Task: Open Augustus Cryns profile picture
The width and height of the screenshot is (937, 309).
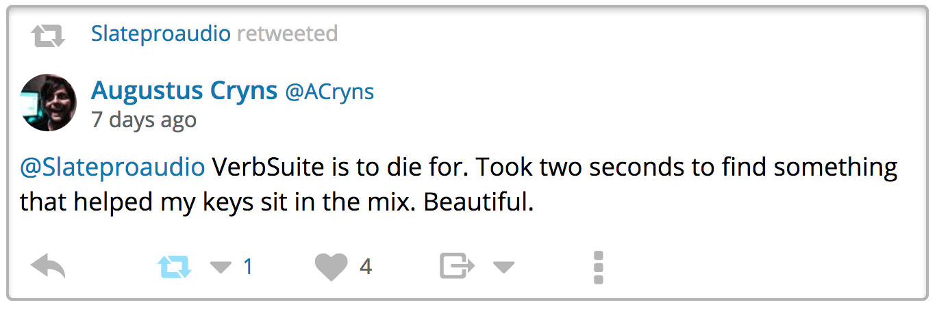Action: [49, 103]
